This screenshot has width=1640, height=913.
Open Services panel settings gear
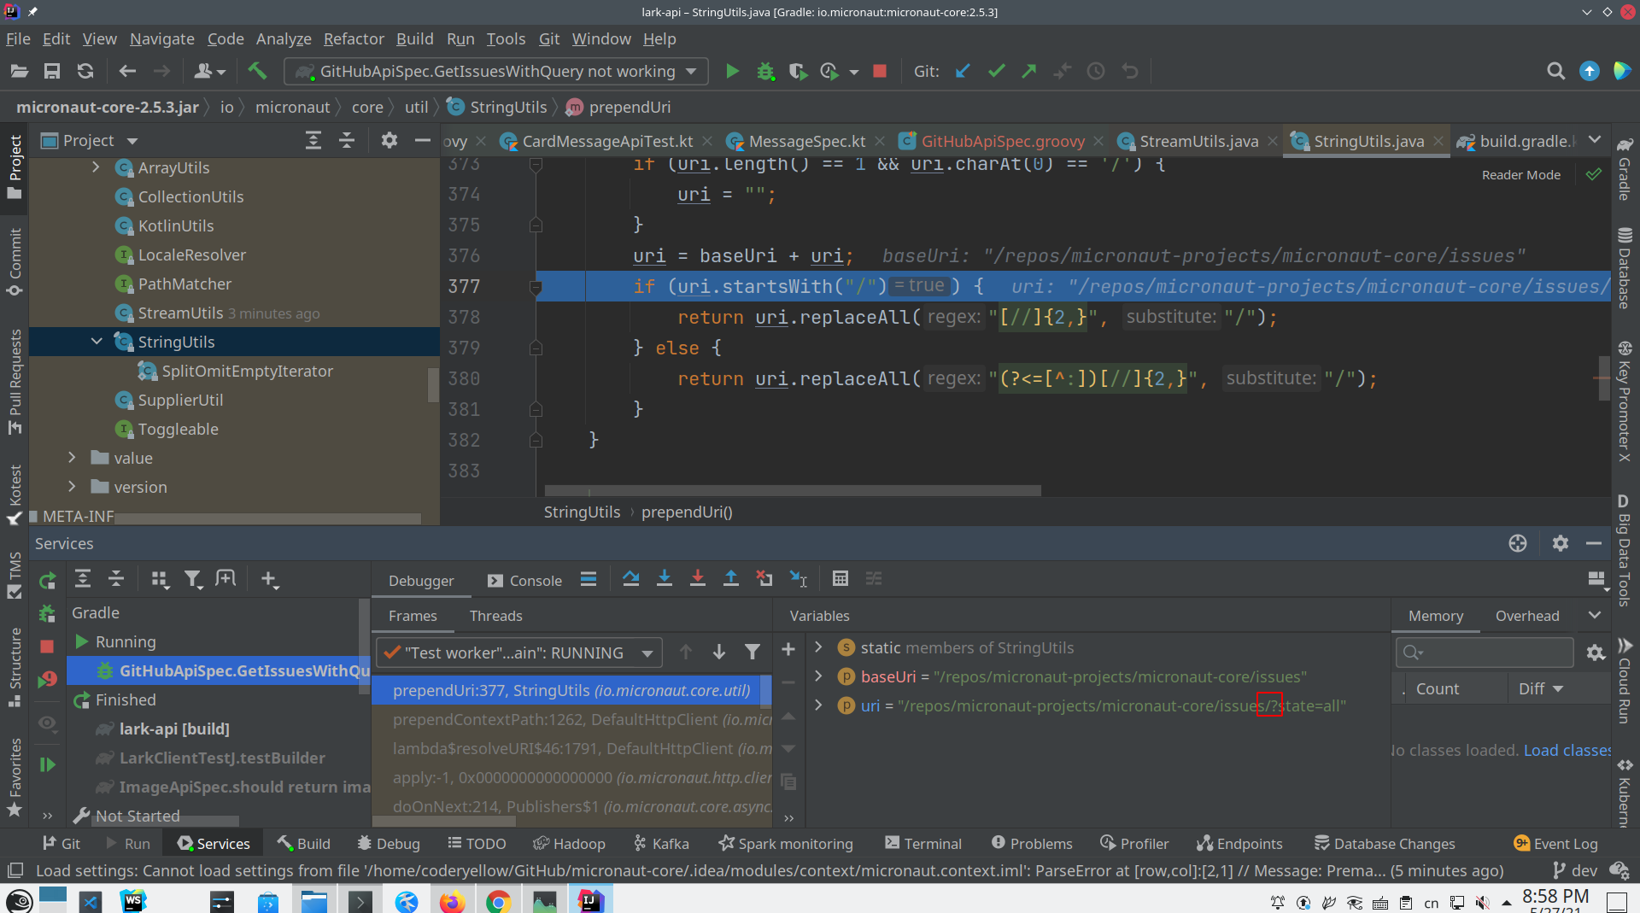pyautogui.click(x=1561, y=543)
